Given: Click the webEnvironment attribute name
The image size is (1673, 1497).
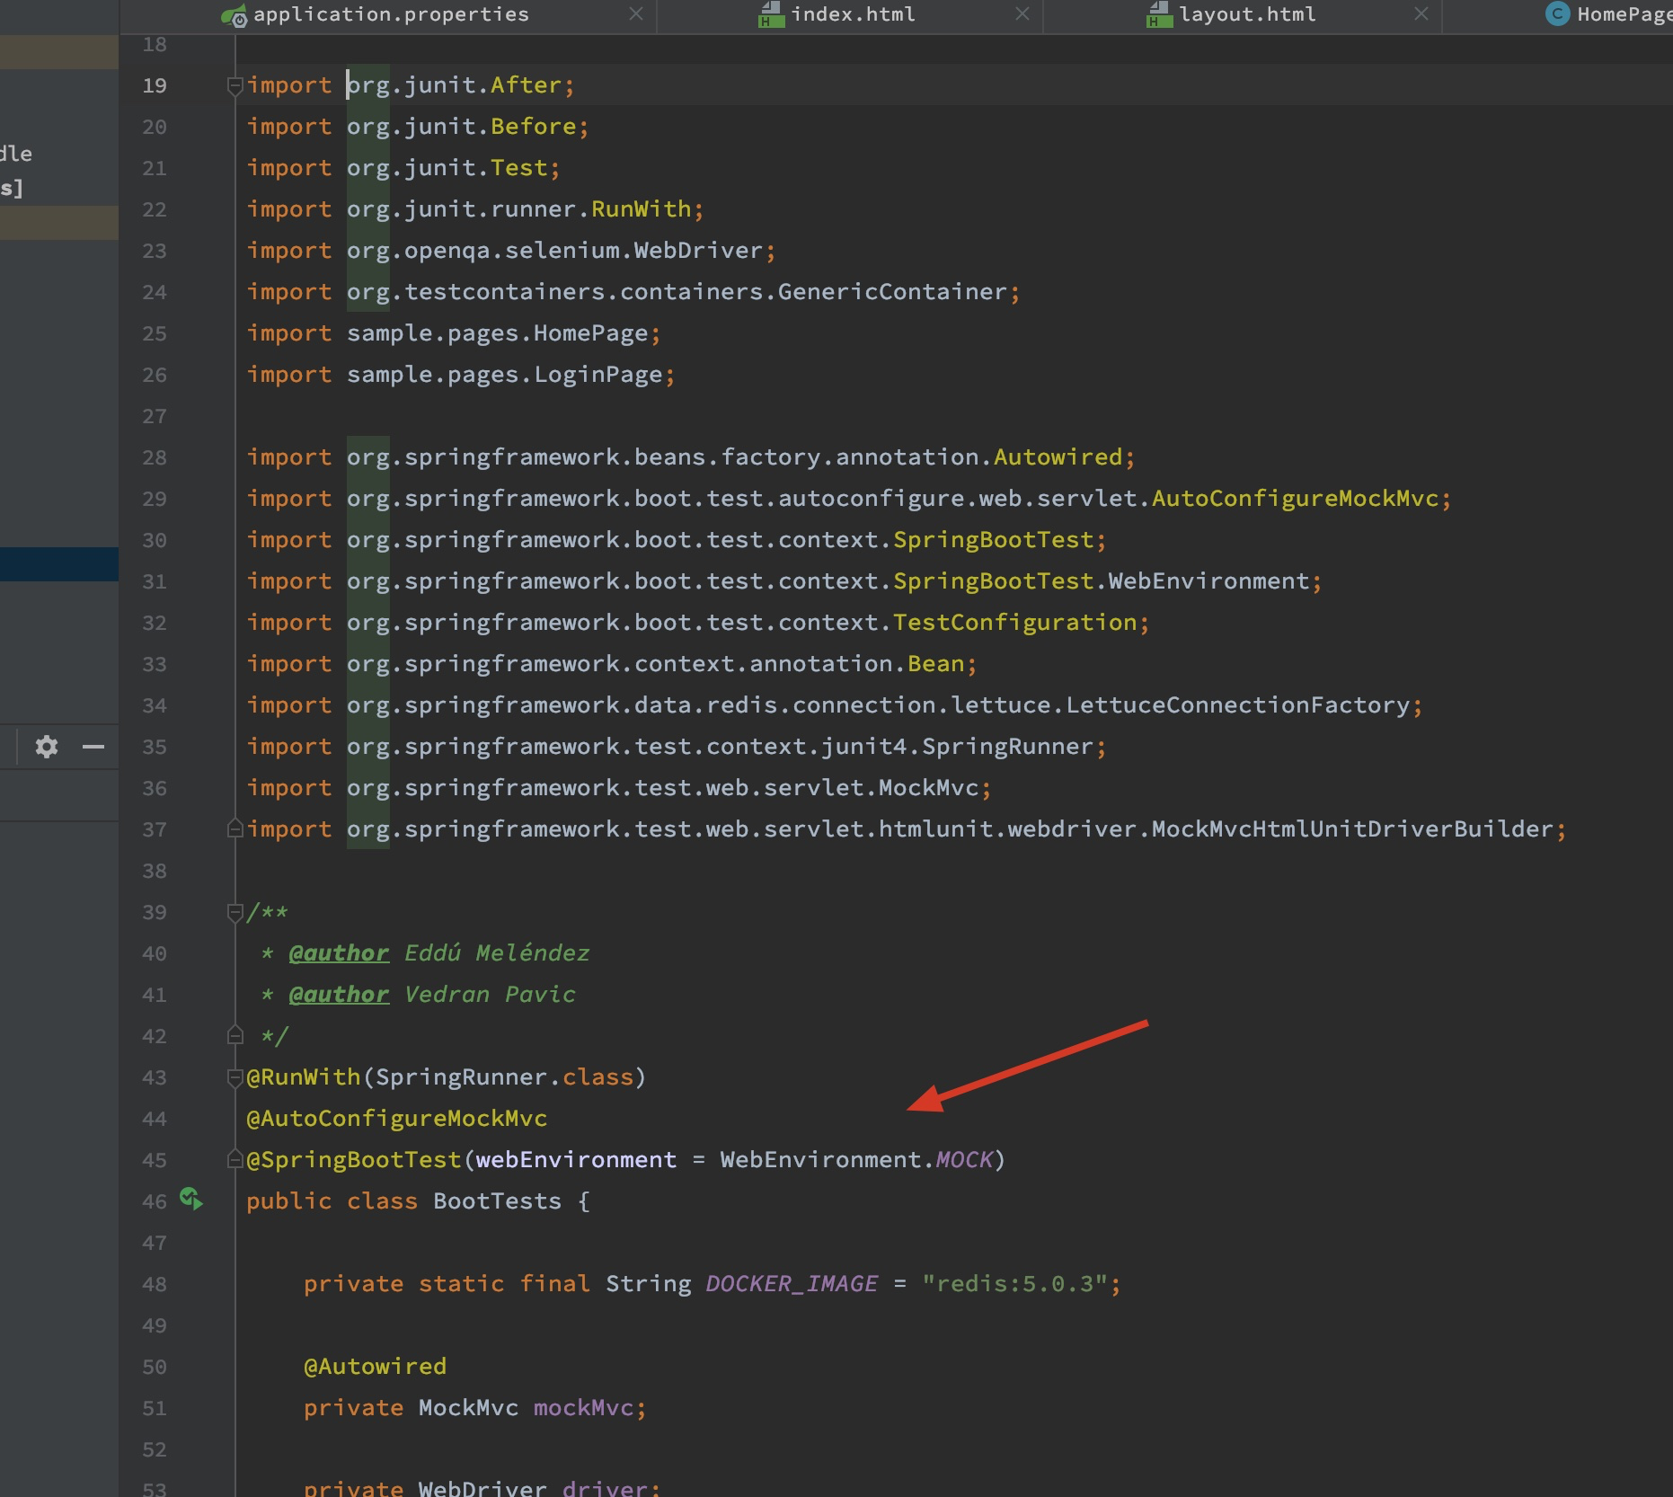Looking at the screenshot, I should pos(576,1160).
